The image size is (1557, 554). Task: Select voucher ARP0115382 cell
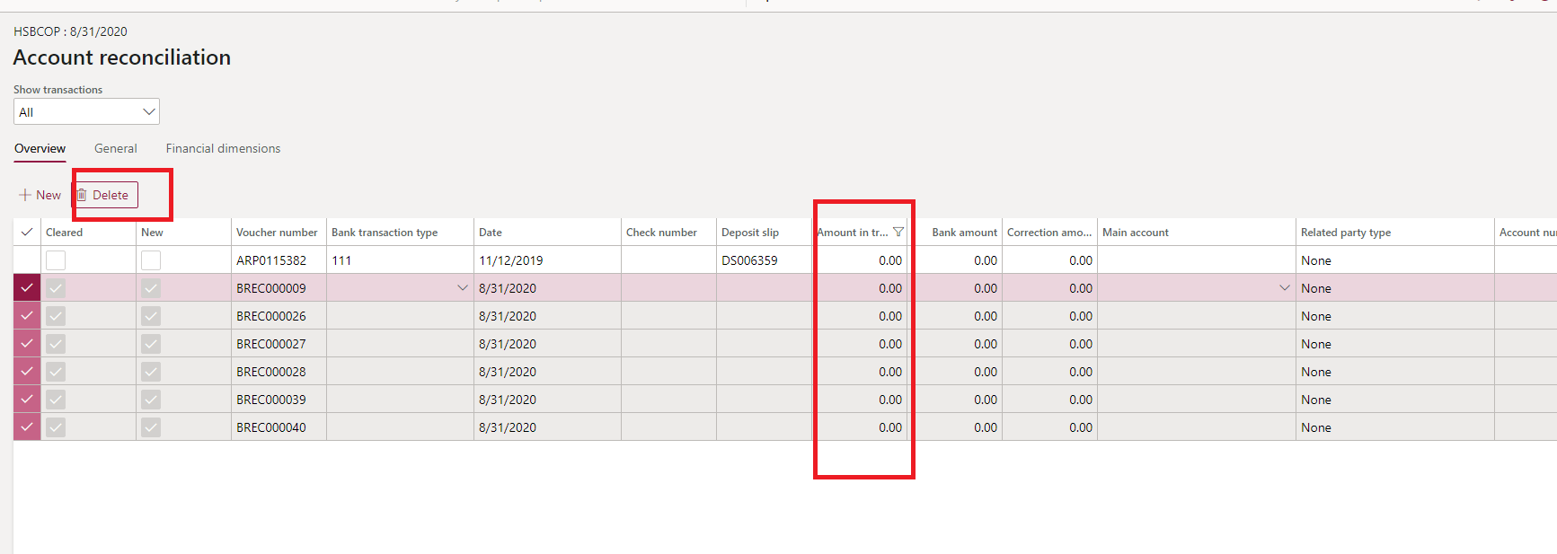(x=279, y=260)
